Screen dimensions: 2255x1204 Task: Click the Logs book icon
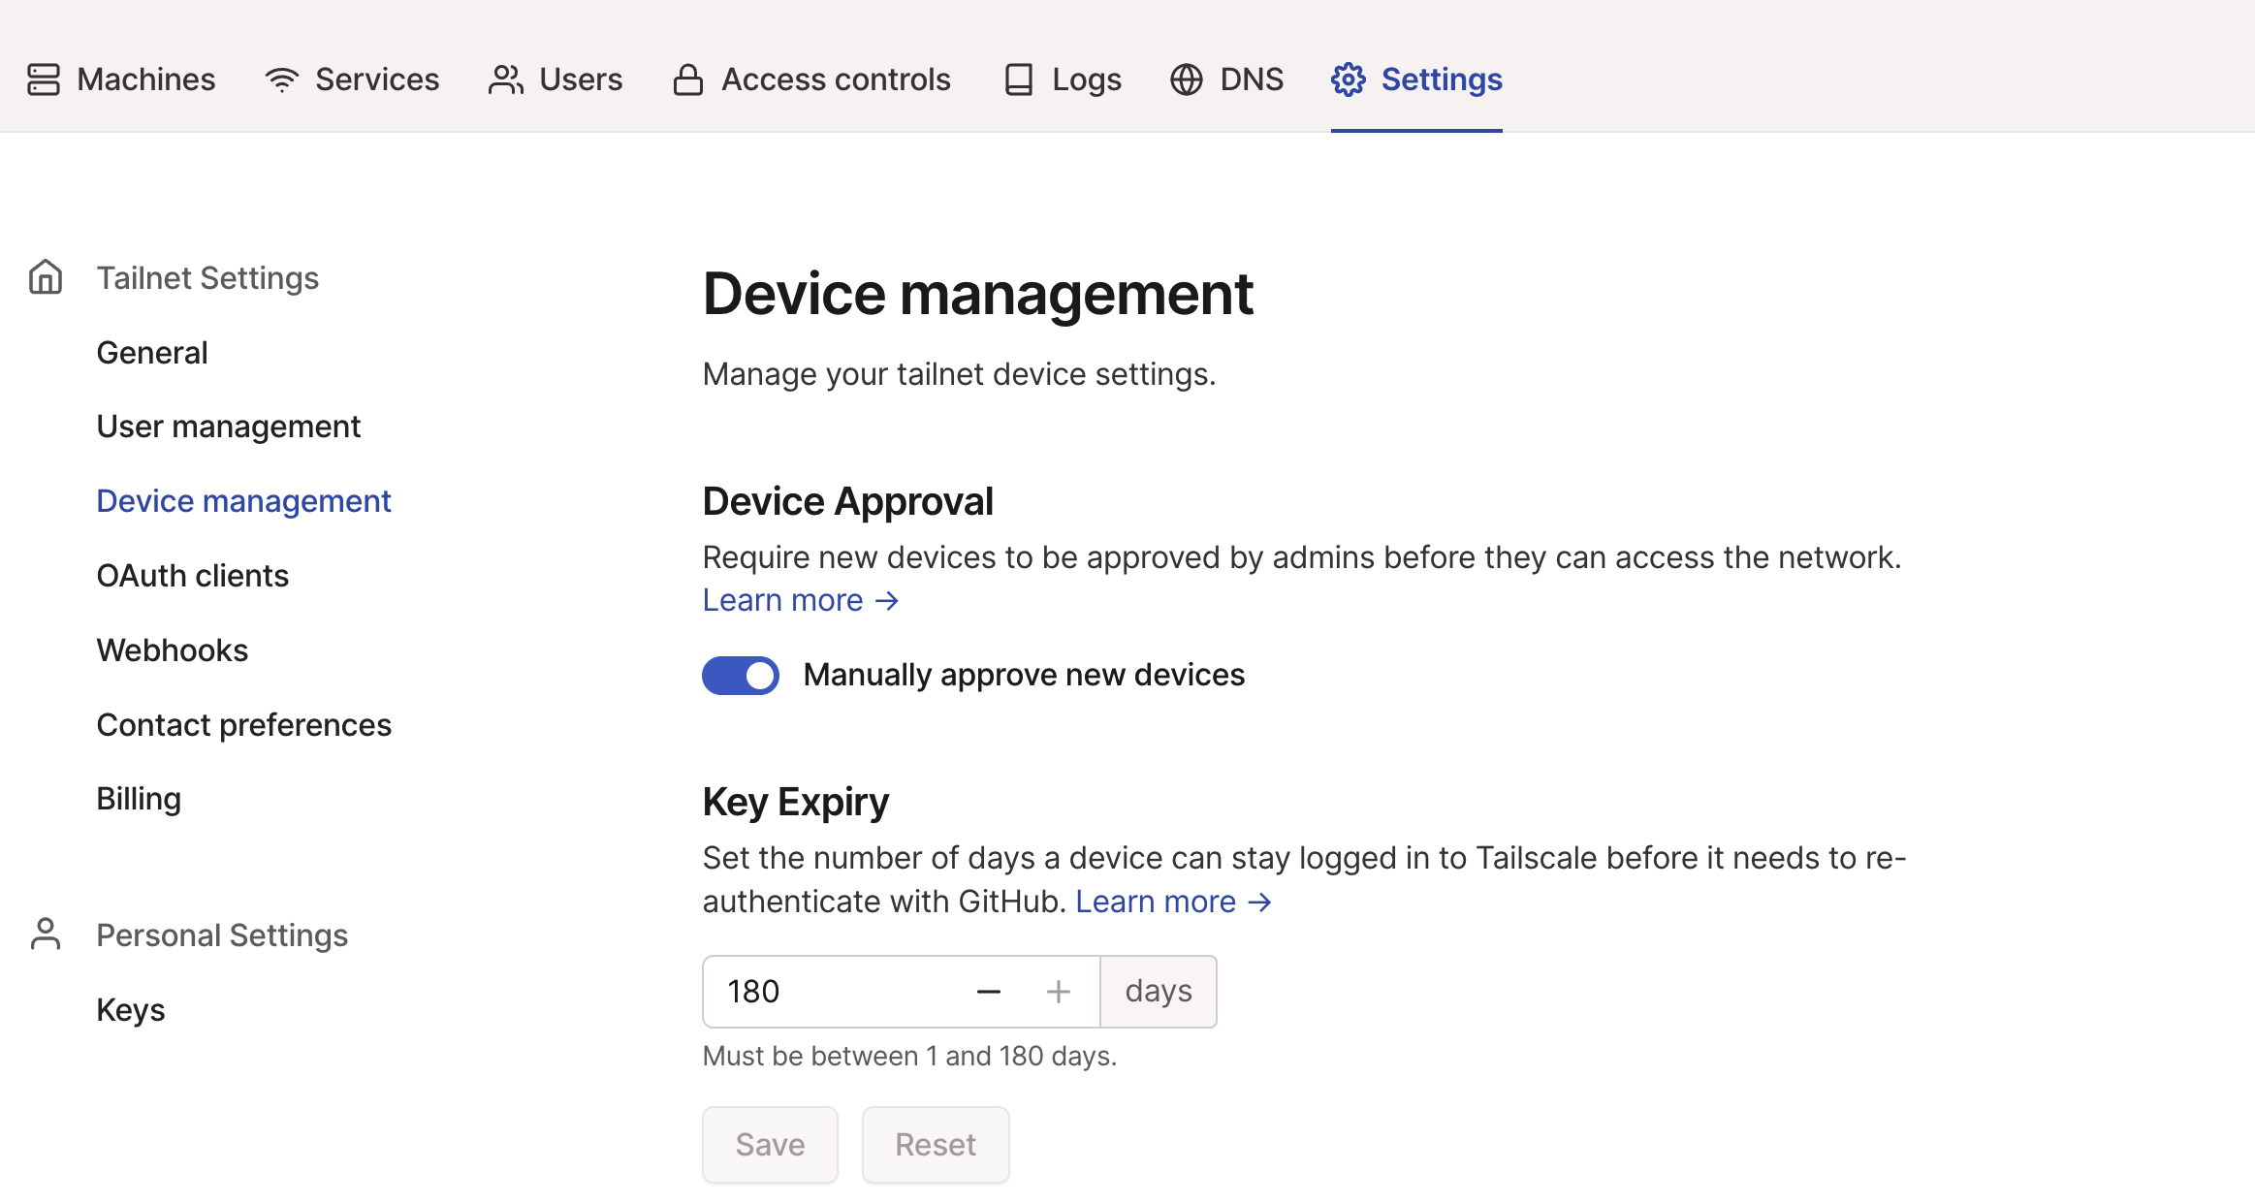[1019, 79]
